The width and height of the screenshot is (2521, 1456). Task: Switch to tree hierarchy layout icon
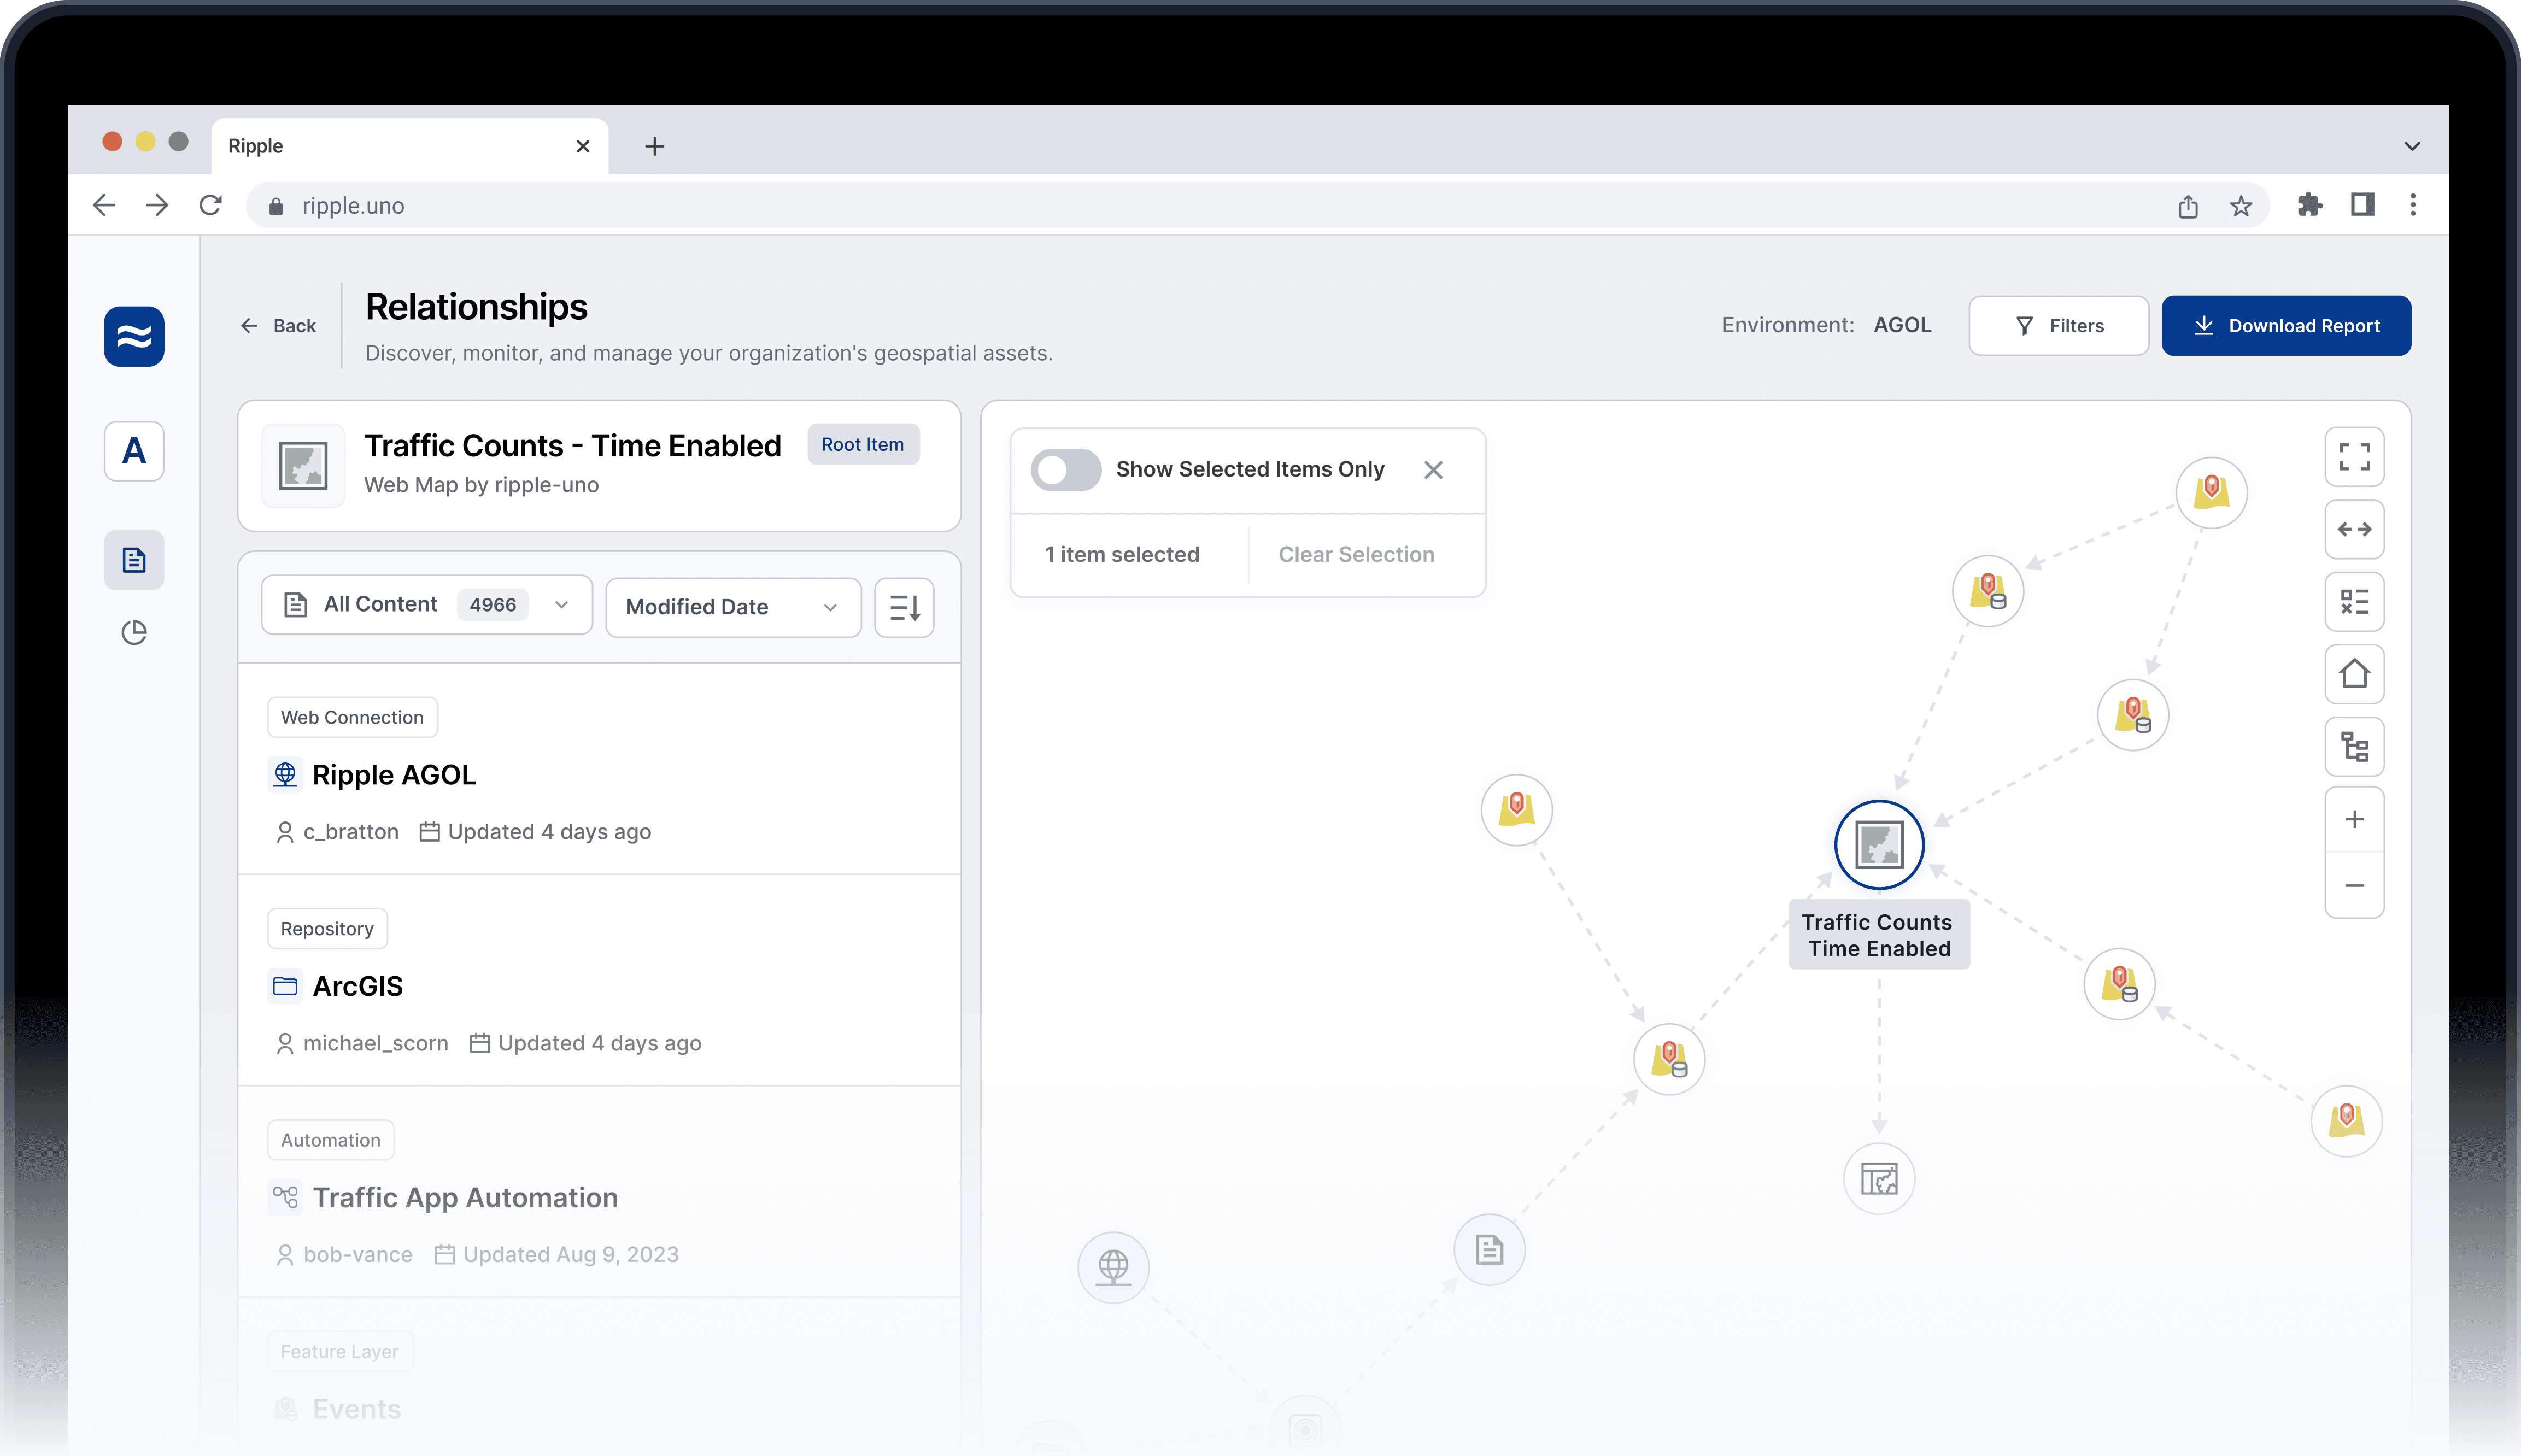point(2354,747)
